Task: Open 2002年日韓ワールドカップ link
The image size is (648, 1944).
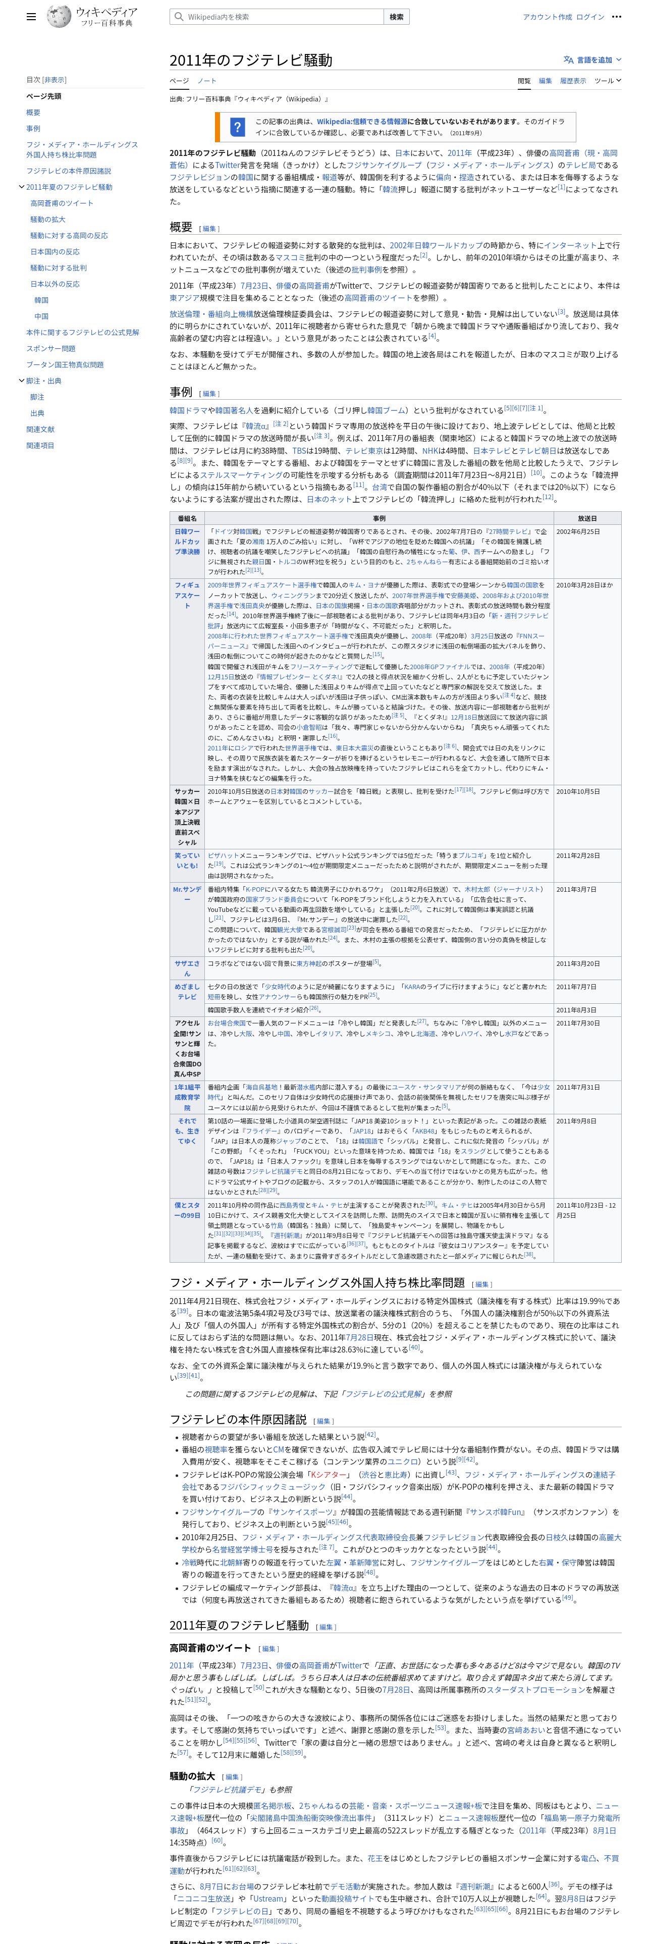Action: pyautogui.click(x=436, y=245)
